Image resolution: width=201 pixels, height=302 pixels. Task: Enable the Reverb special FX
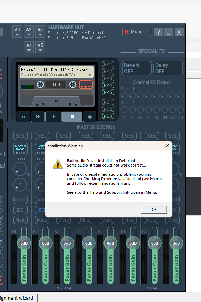137,68
